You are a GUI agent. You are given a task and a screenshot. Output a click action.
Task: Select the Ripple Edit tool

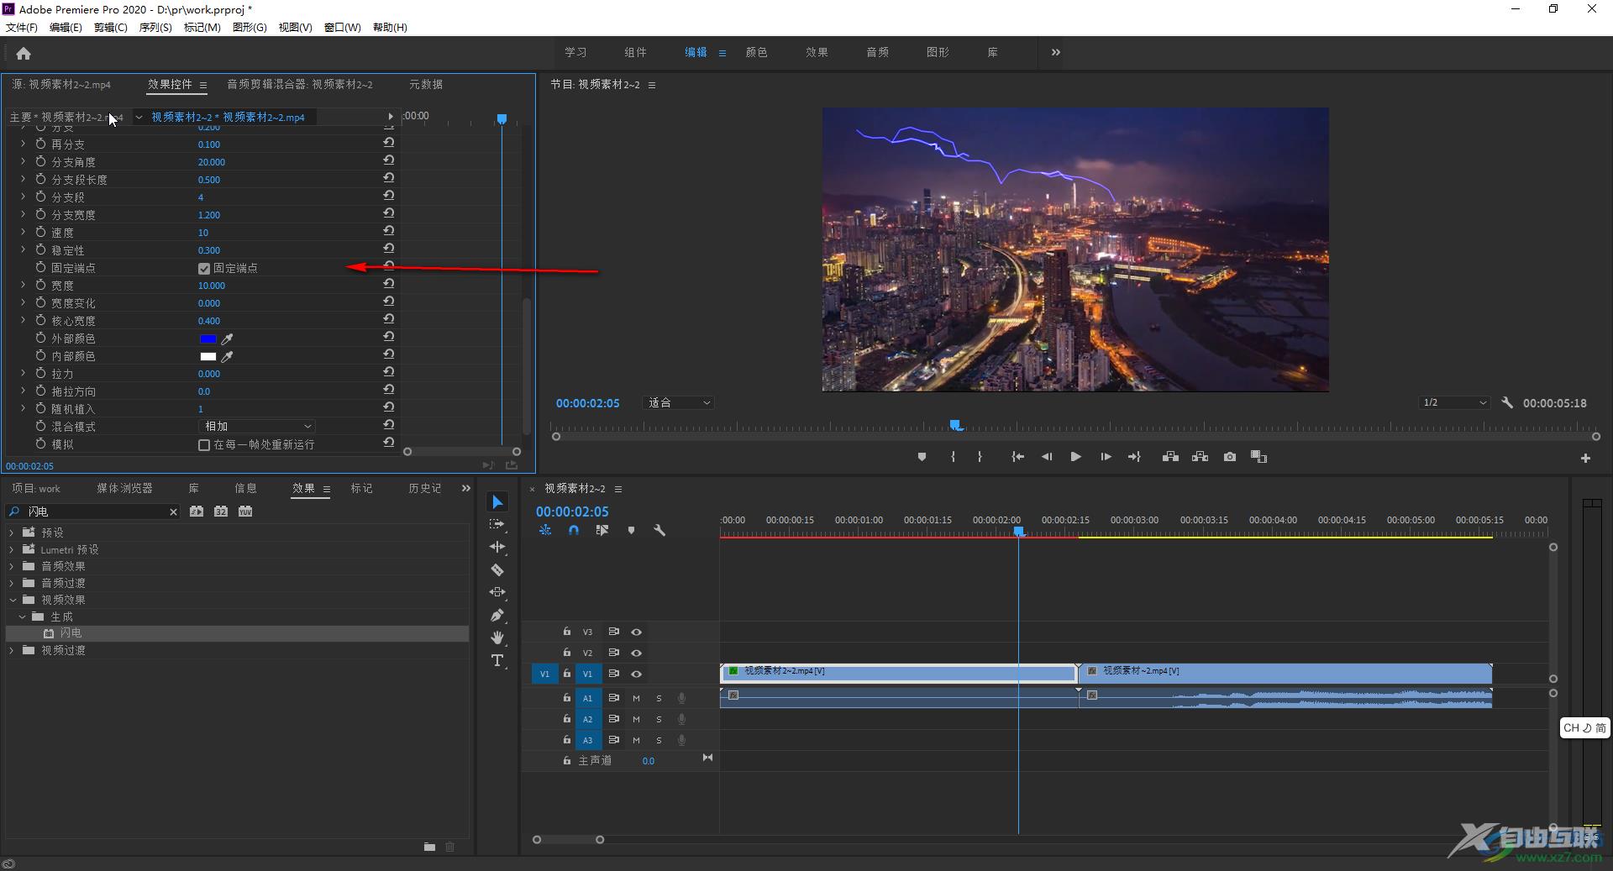pos(497,547)
